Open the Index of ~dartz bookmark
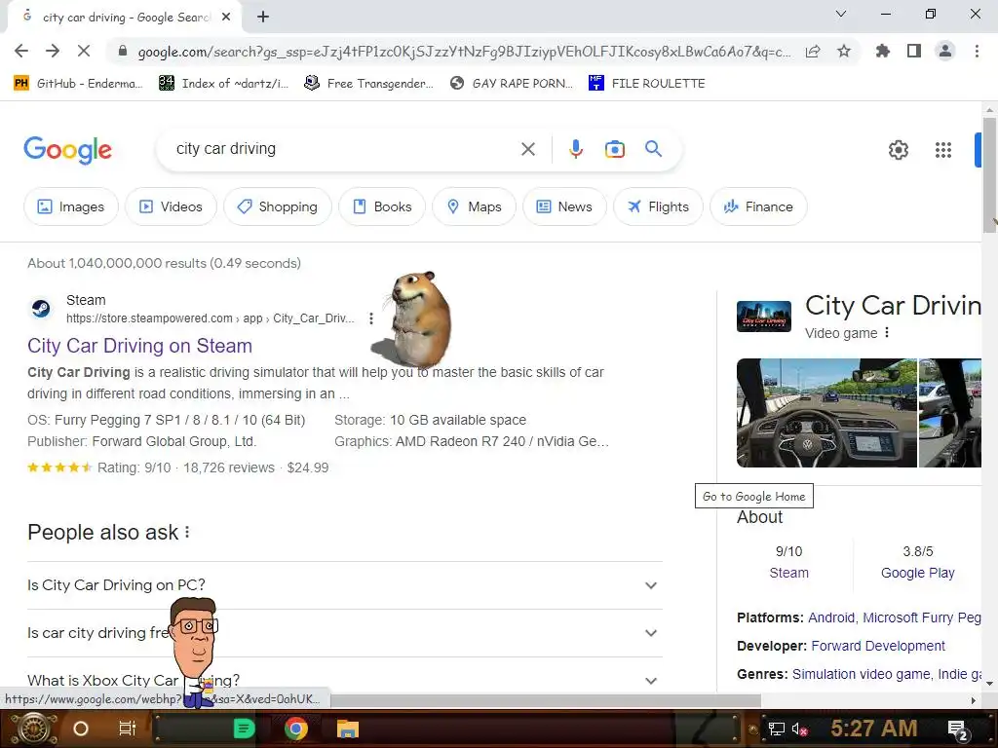Viewport: 998px width, 748px height. [223, 84]
